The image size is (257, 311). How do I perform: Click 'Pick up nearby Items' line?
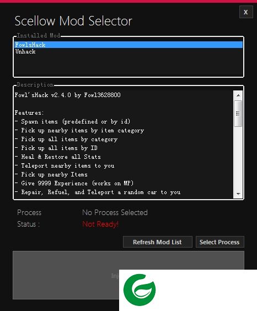[51, 175]
